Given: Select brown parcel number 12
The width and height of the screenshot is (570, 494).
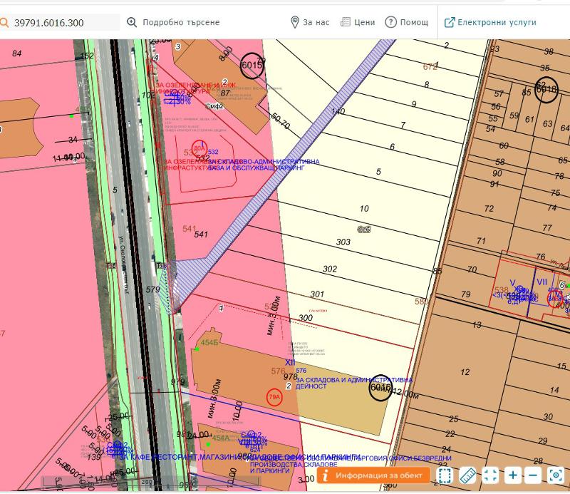Looking at the screenshot, I should pos(465,372).
